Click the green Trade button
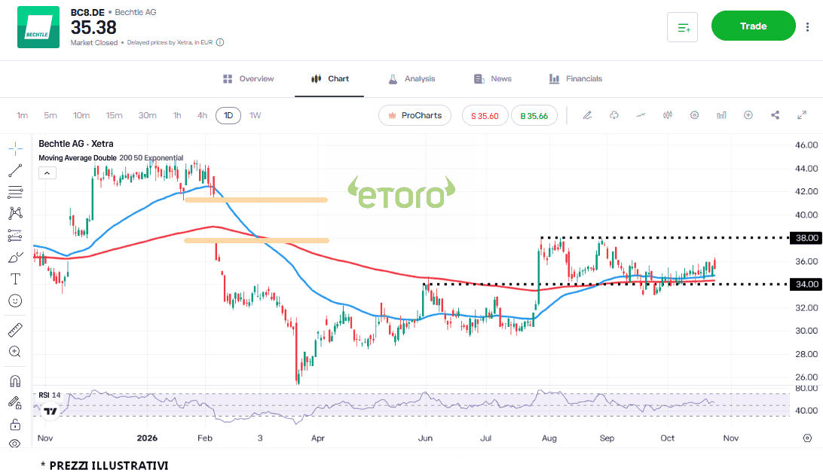This screenshot has width=823, height=473. point(753,26)
